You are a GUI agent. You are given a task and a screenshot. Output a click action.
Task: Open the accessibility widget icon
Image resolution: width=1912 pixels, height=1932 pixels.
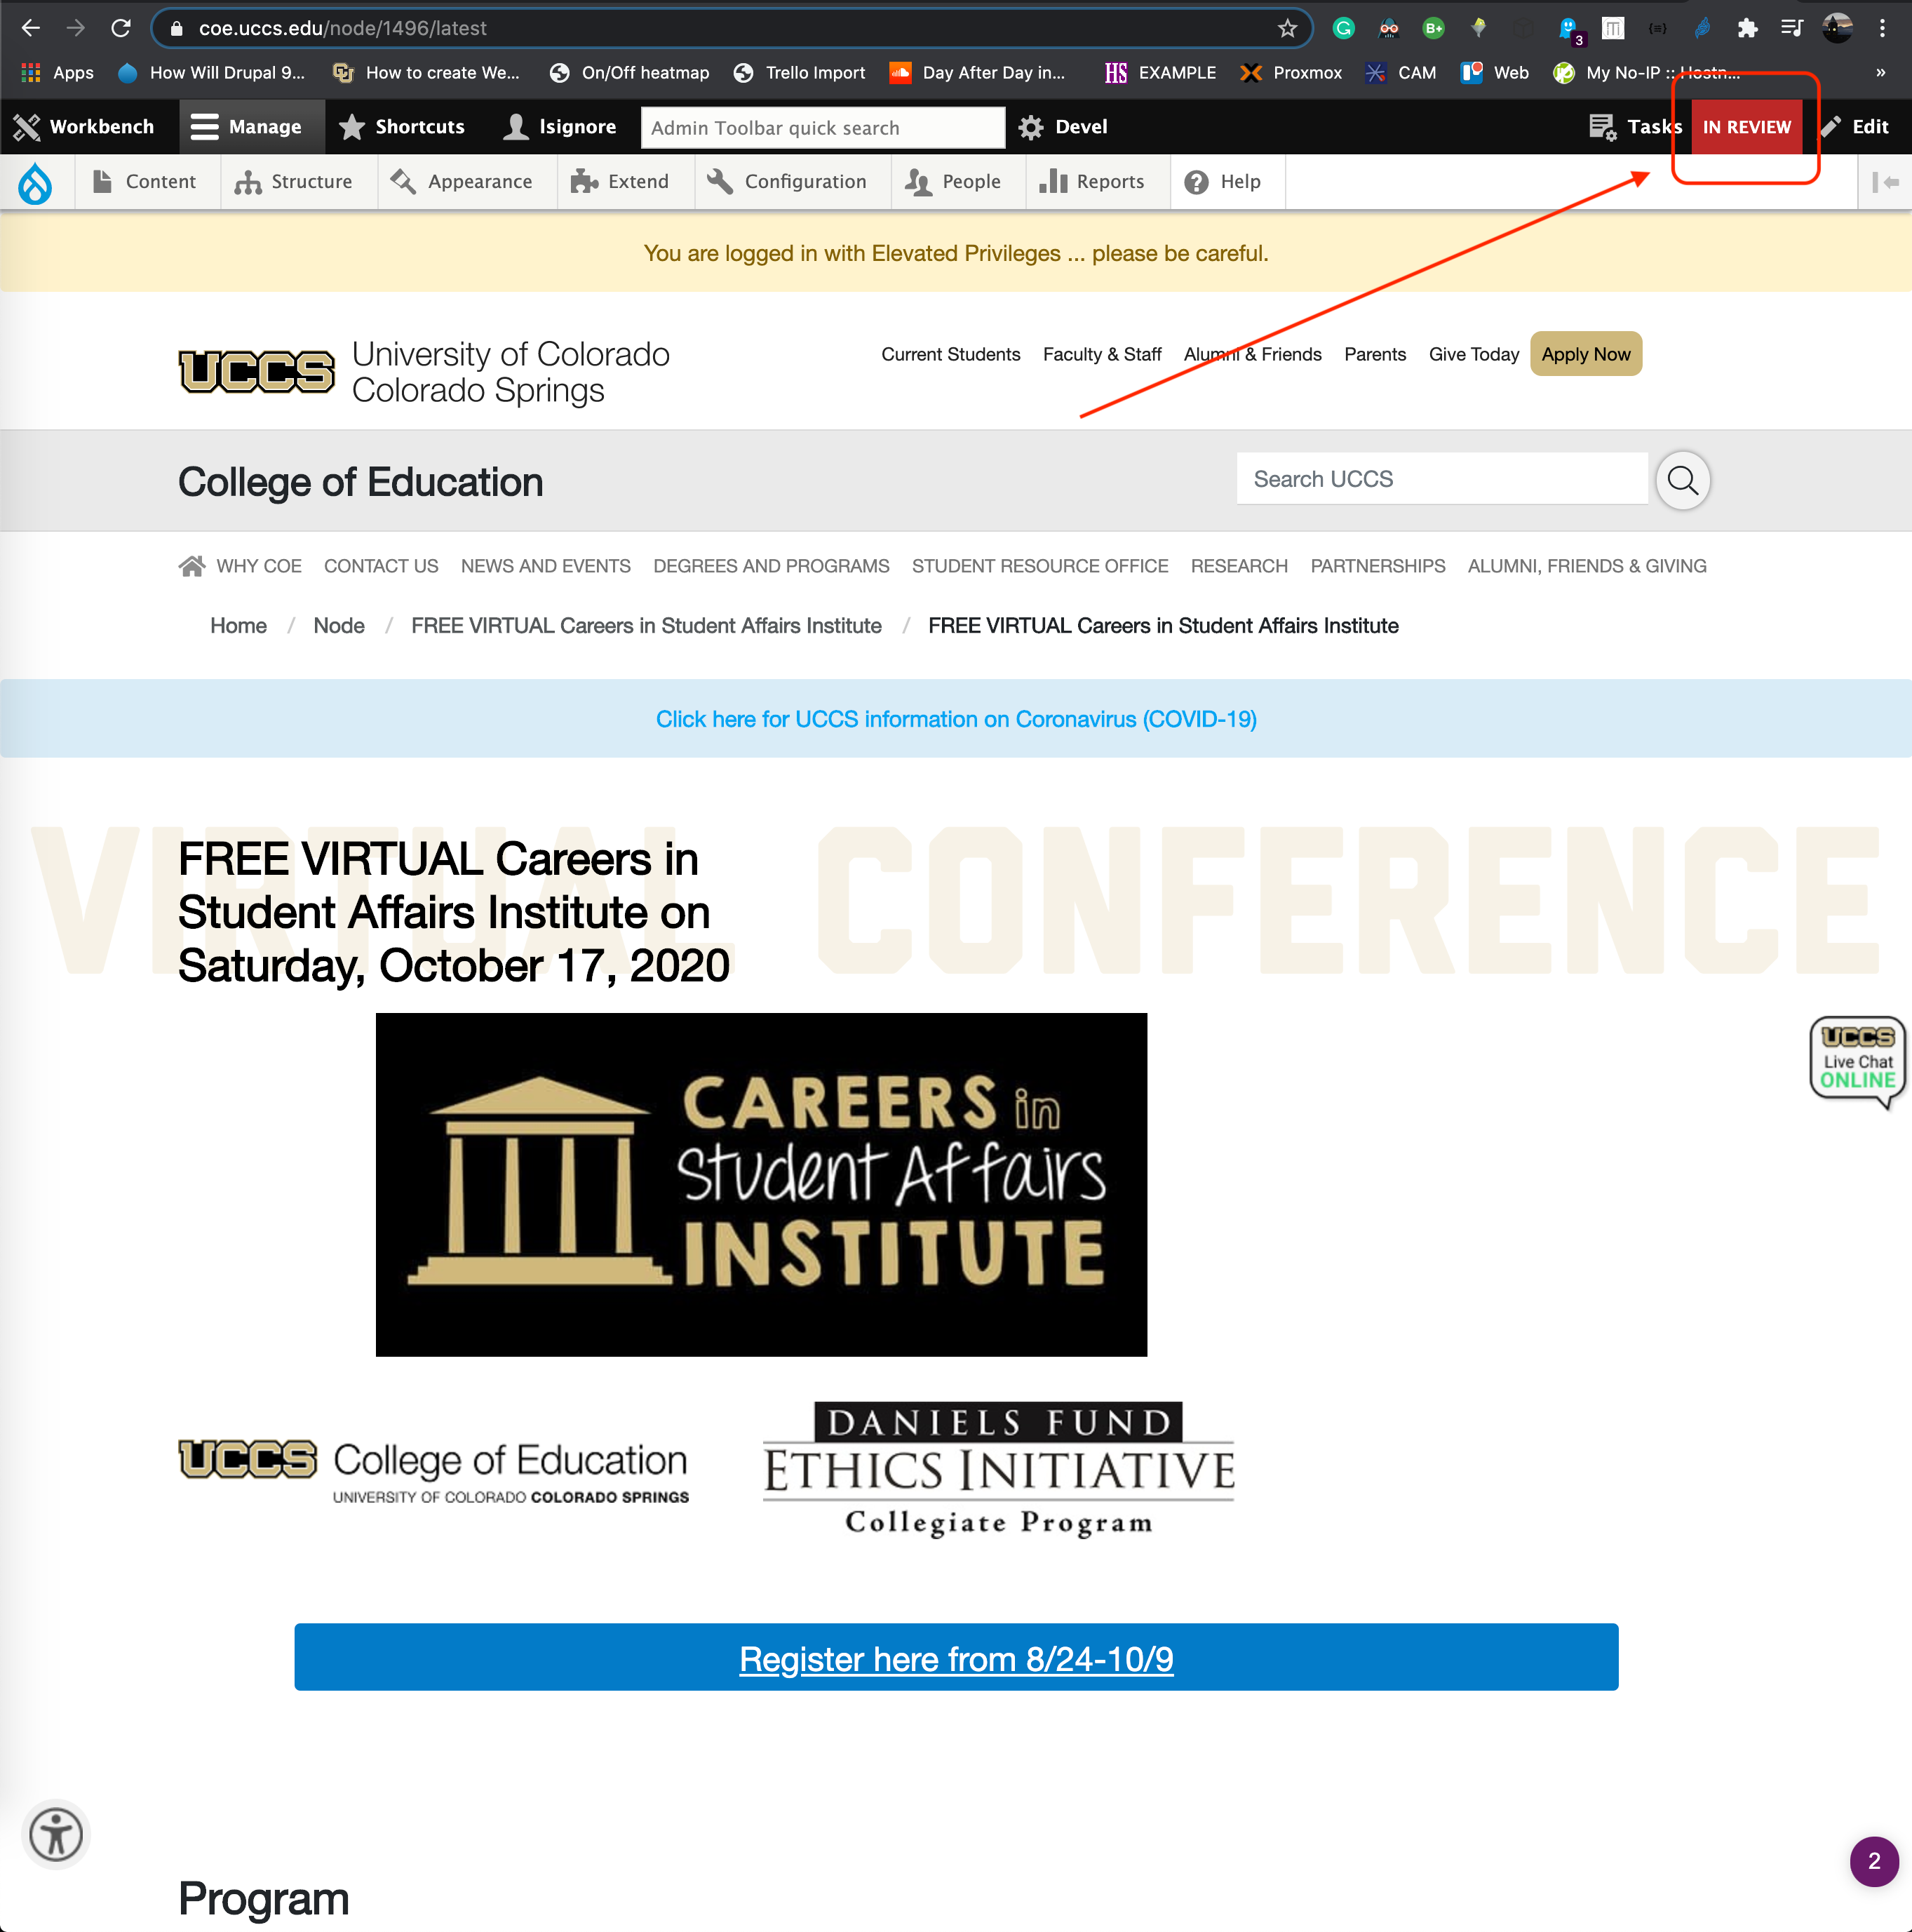pyautogui.click(x=56, y=1834)
